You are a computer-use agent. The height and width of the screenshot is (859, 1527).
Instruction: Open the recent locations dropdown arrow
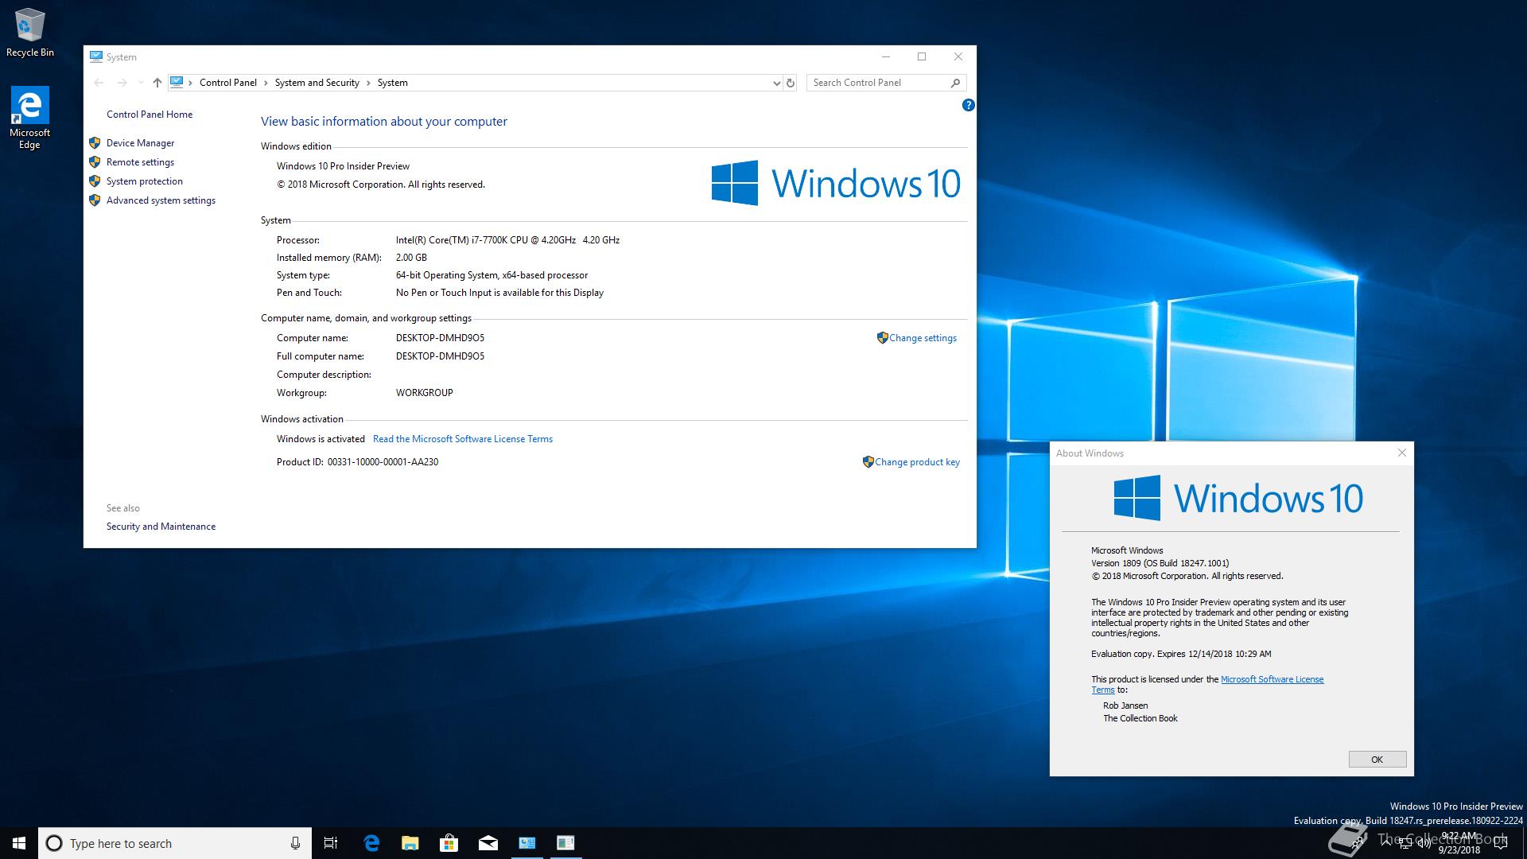click(x=141, y=83)
